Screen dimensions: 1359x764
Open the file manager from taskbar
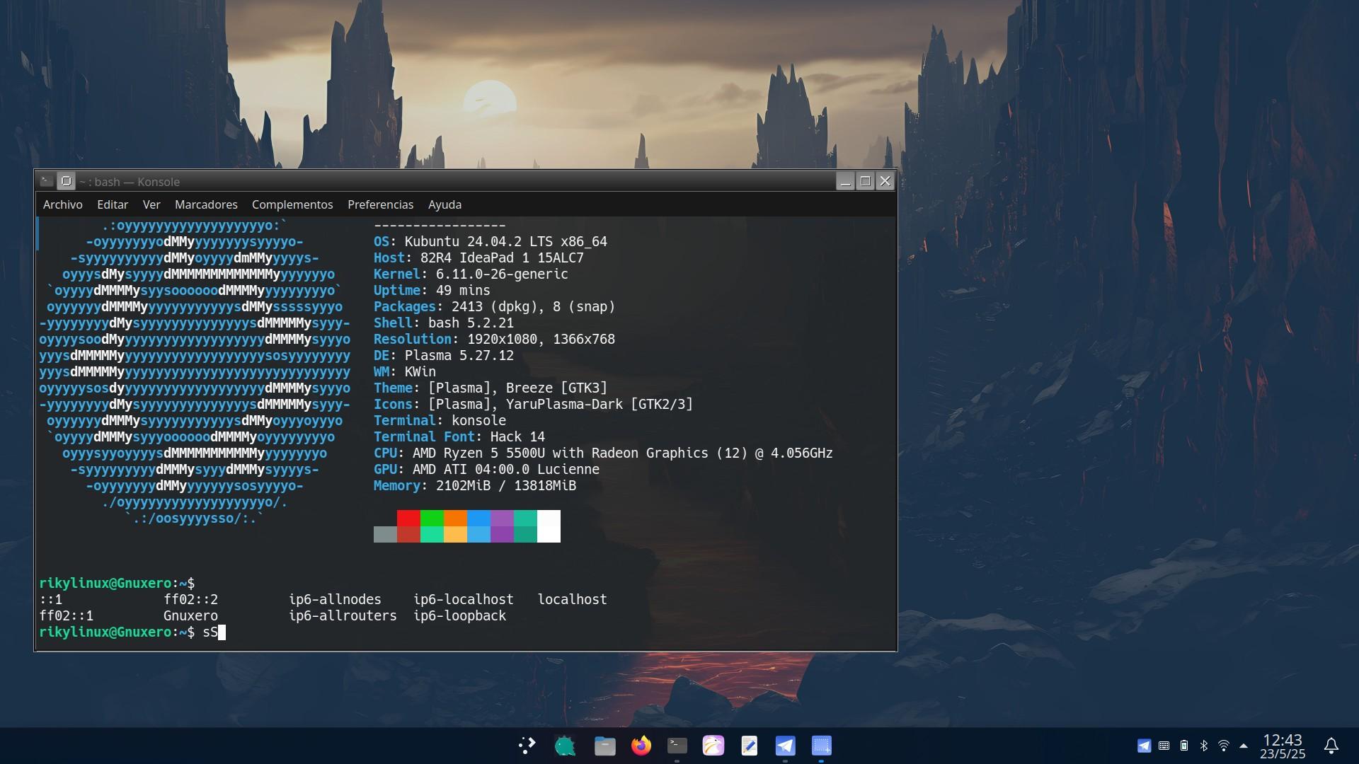[604, 746]
